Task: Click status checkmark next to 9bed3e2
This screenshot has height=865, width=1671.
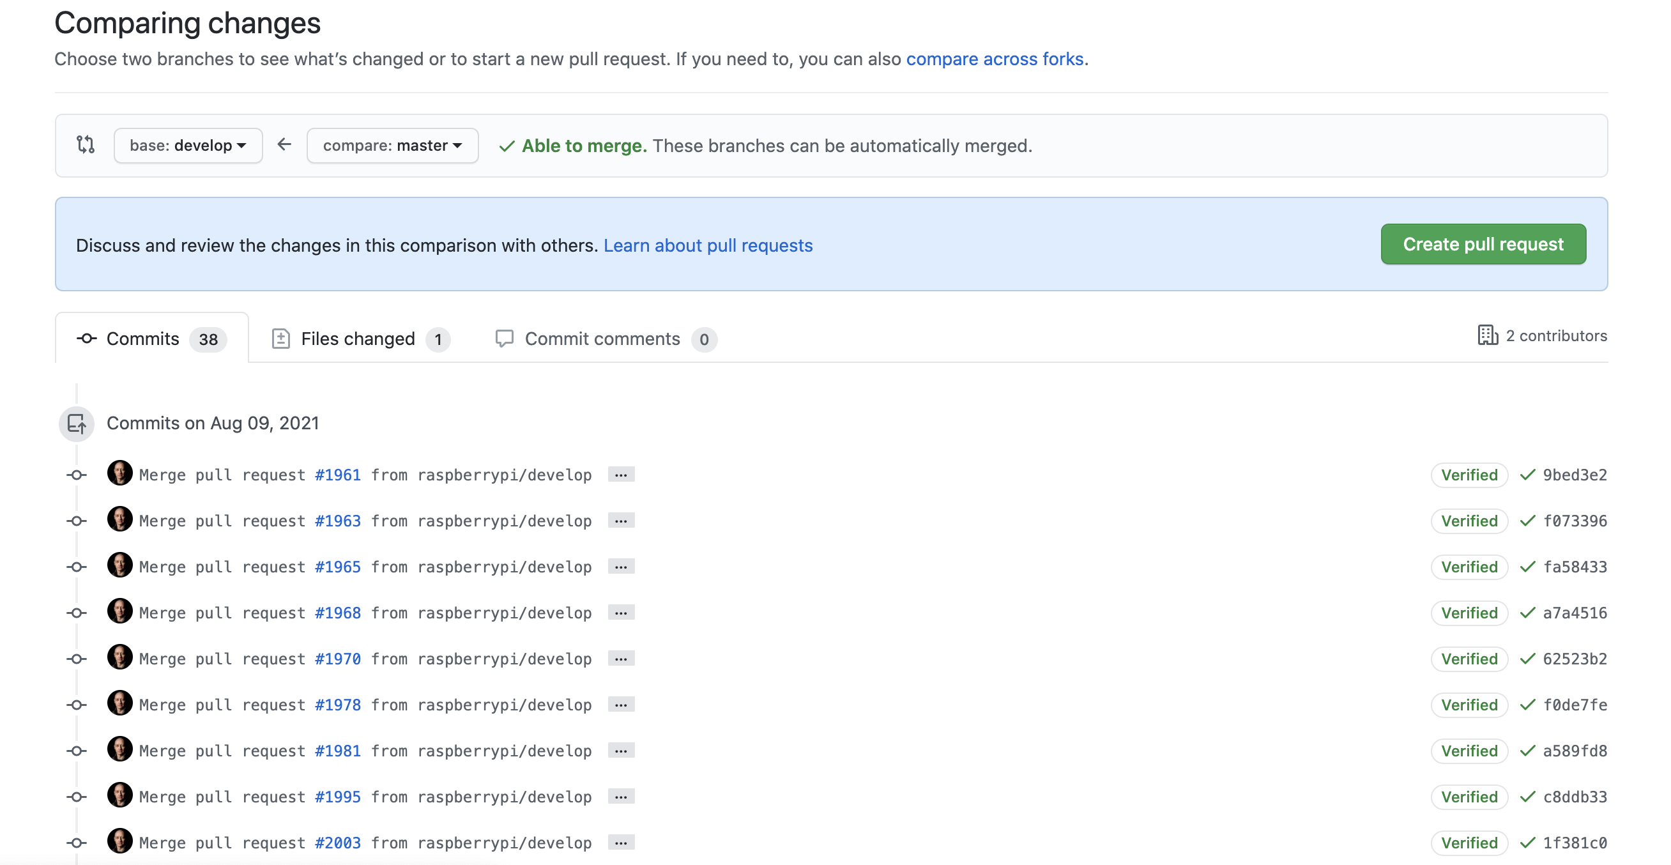Action: pyautogui.click(x=1528, y=475)
